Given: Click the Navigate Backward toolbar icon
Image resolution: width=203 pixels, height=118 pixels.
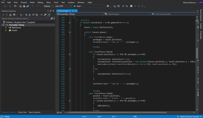Looking at the screenshot, I should pyautogui.click(x=5, y=6).
